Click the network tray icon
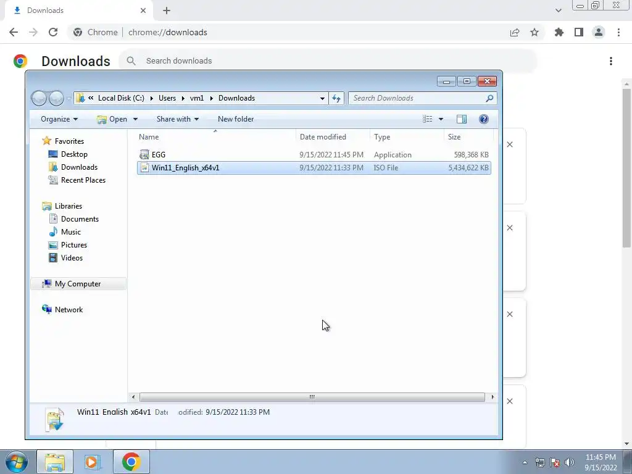The width and height of the screenshot is (632, 474). pos(539,462)
